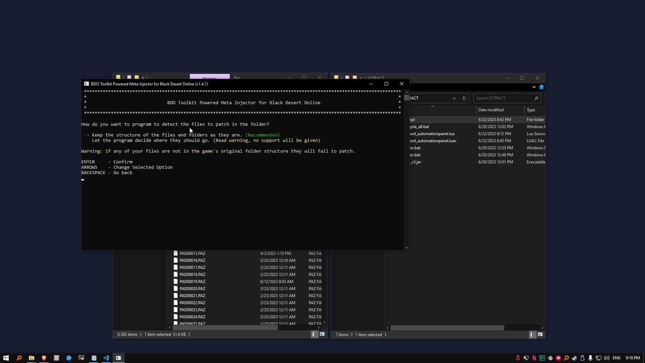Open the network status tray icon
The height and width of the screenshot is (363, 645).
pyautogui.click(x=599, y=358)
